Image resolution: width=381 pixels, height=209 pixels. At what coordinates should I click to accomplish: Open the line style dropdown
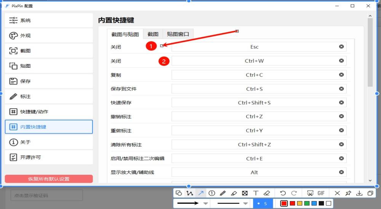[246, 204]
